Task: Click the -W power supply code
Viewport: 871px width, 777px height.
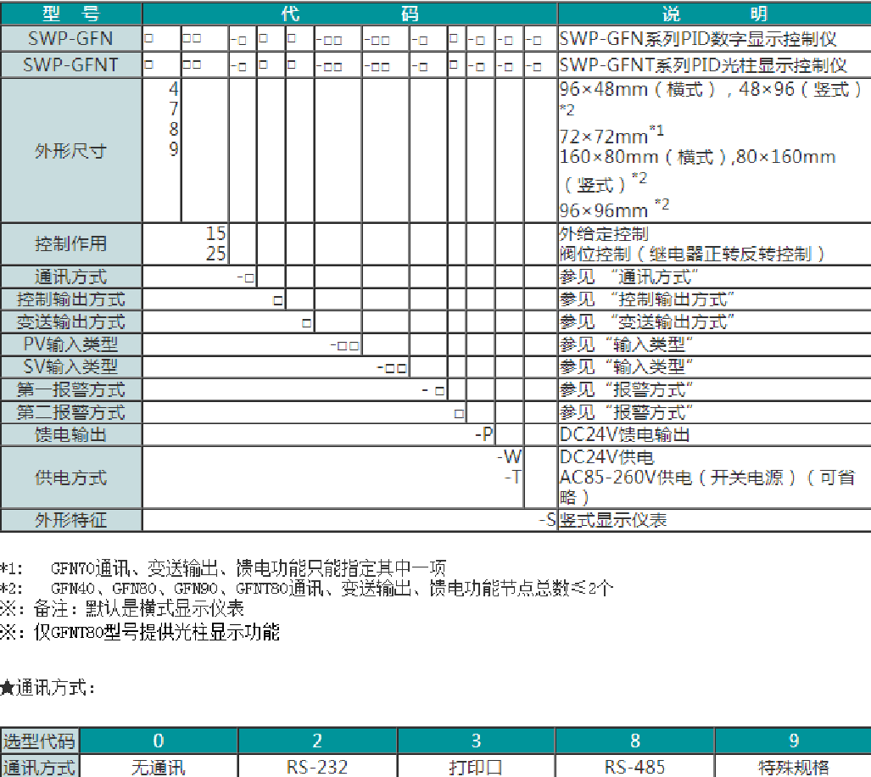Action: (x=510, y=457)
